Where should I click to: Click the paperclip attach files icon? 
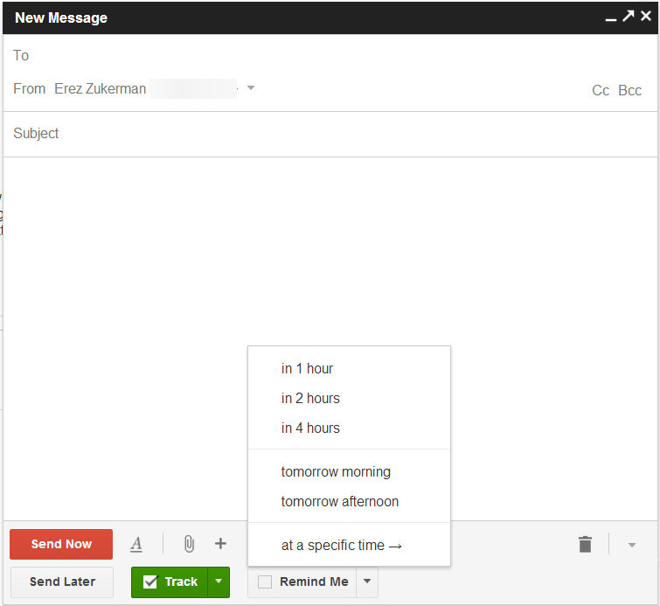click(x=188, y=544)
